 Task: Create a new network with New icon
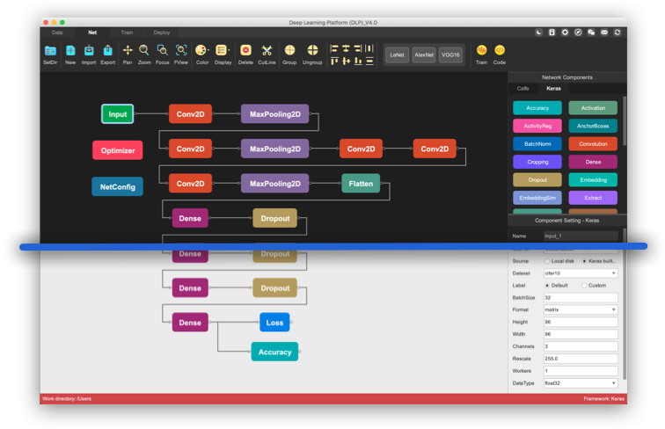(x=70, y=50)
